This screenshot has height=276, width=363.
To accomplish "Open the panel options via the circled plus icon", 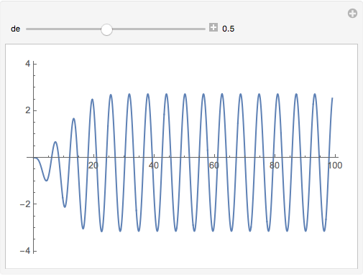I will coord(352,14).
